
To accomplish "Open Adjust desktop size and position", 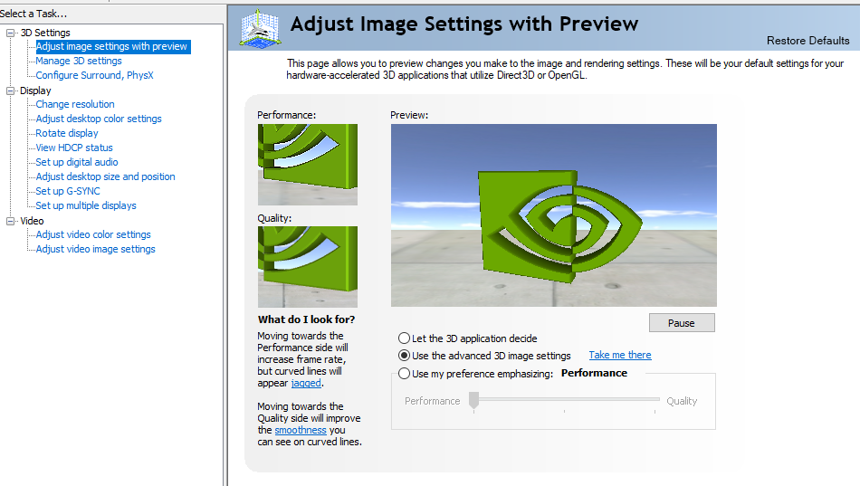I will 105,176.
